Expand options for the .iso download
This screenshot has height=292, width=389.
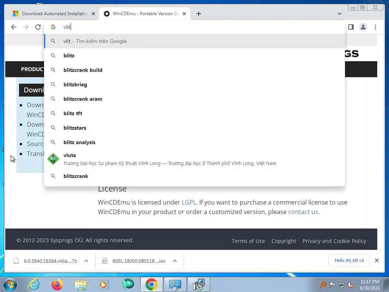pos(175,261)
